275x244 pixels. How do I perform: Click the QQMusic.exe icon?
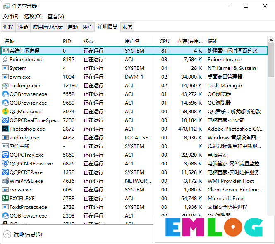(x=5, y=111)
